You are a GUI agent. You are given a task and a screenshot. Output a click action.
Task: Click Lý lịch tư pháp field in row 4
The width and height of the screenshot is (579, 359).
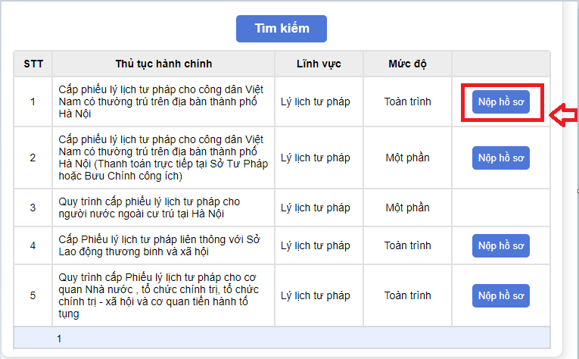(316, 245)
